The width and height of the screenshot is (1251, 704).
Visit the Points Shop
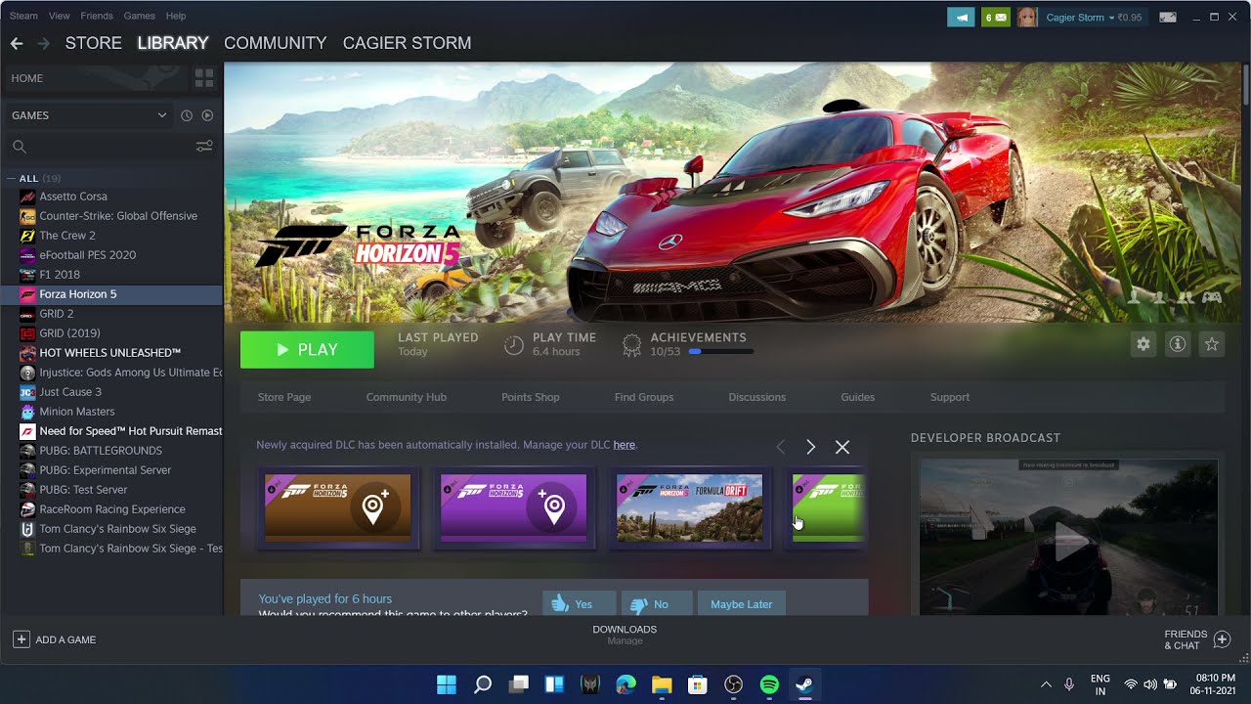tap(531, 397)
